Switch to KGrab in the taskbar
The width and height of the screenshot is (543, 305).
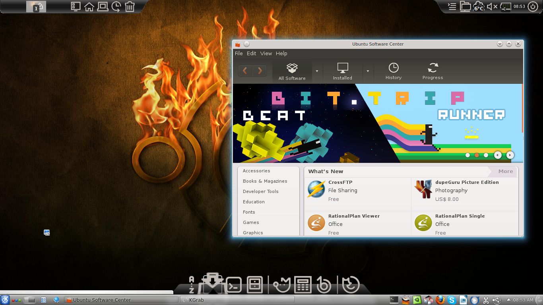237,300
